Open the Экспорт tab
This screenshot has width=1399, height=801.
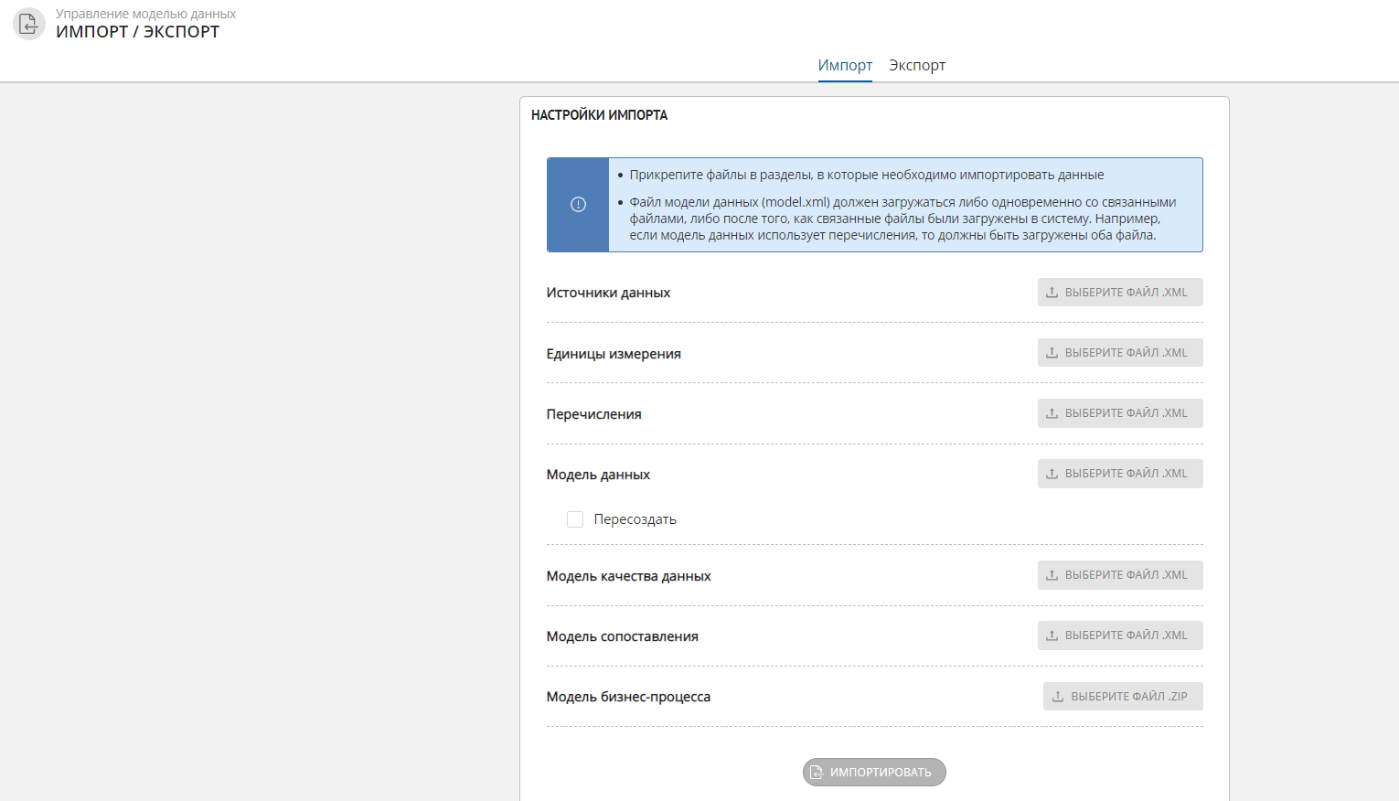point(917,66)
